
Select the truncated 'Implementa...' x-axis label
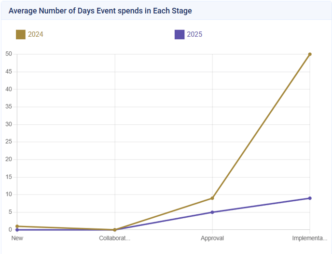[309, 239]
